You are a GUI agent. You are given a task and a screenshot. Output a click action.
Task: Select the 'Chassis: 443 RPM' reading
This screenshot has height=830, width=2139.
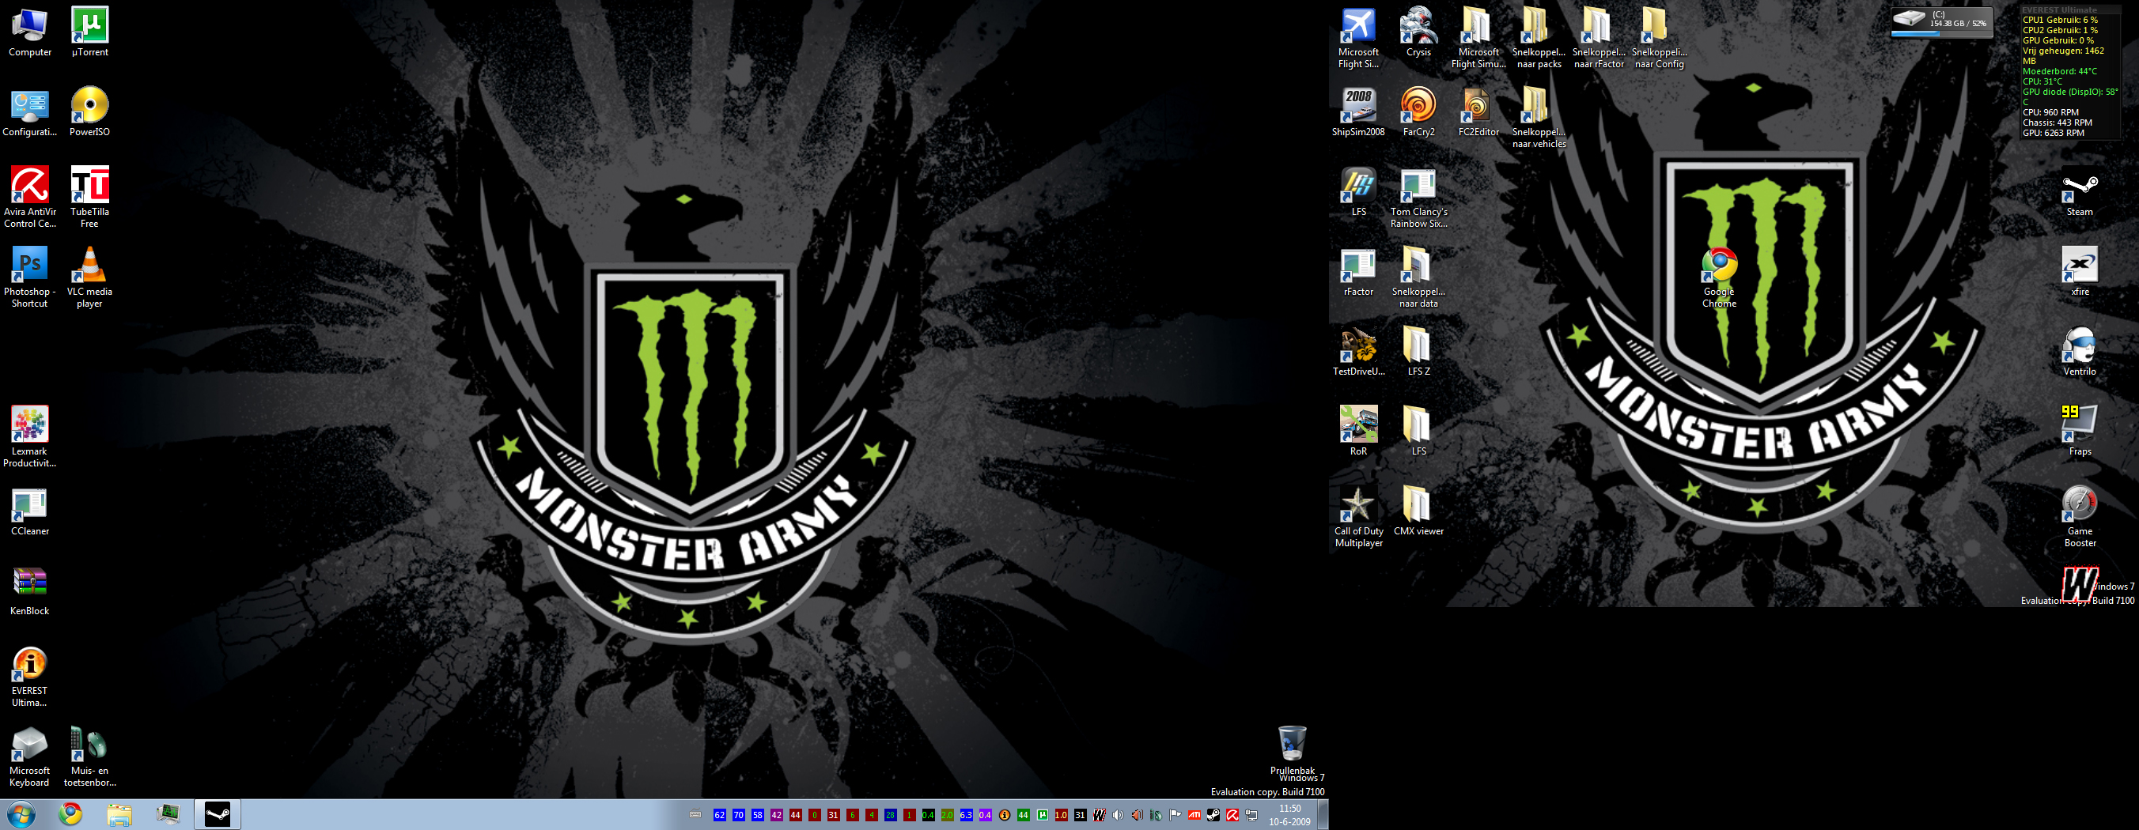(2057, 123)
